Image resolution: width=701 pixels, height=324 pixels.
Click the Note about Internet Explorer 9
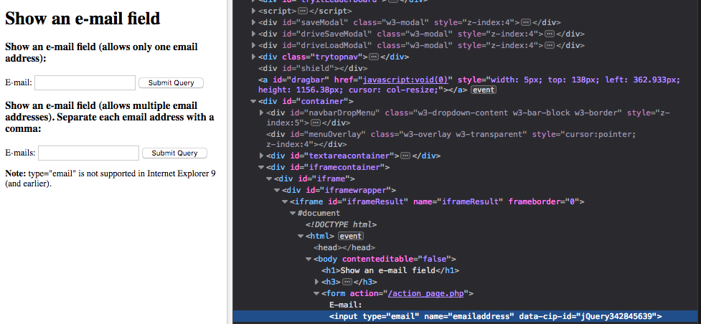click(x=110, y=178)
